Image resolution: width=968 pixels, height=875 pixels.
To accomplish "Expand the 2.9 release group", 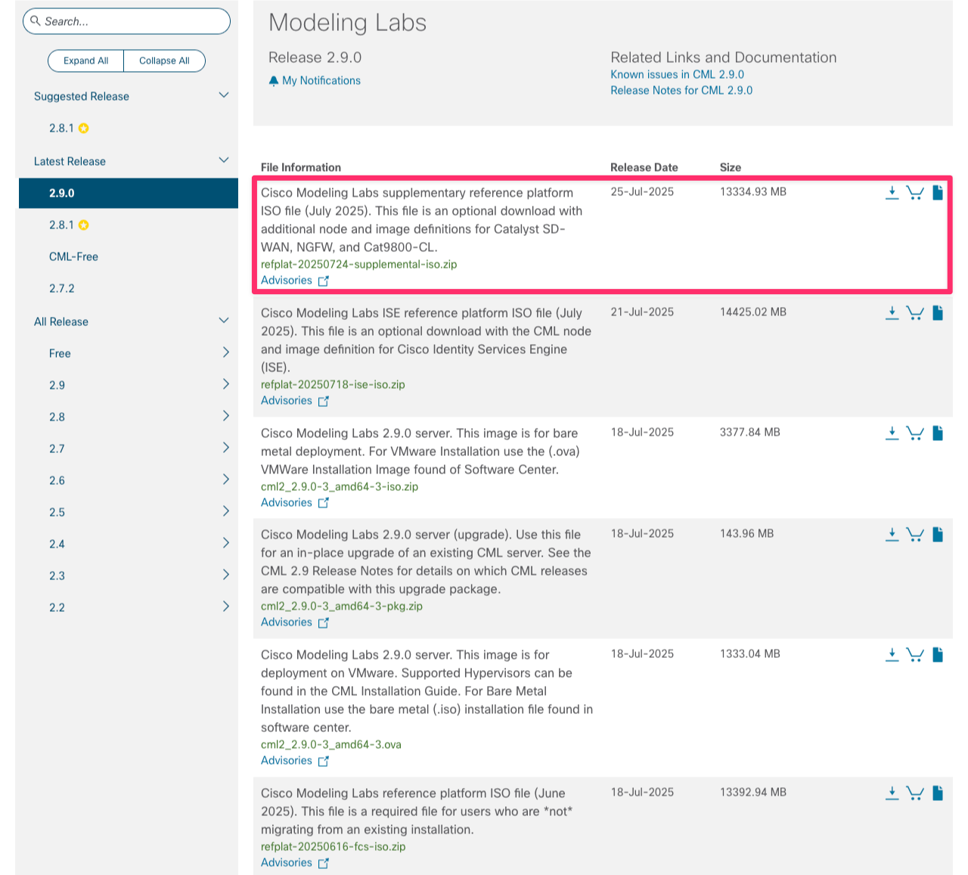I will tap(225, 384).
